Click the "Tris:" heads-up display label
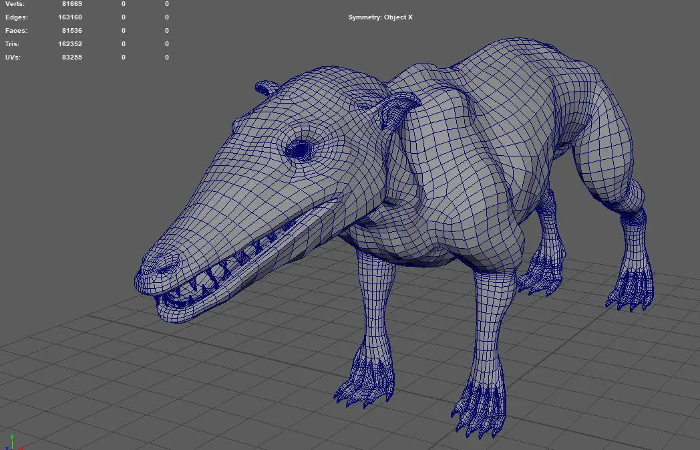Viewport: 700px width, 450px height. [12, 43]
